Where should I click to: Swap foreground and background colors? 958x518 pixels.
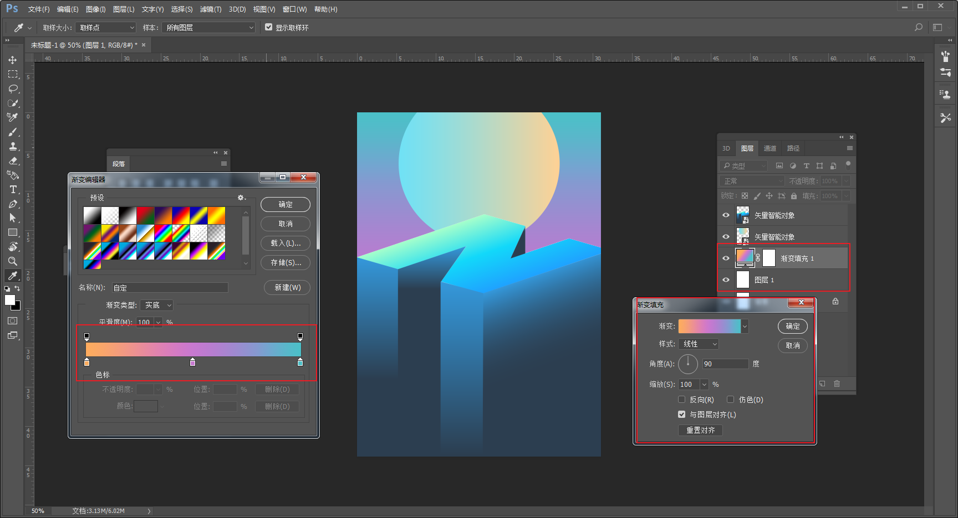(17, 288)
